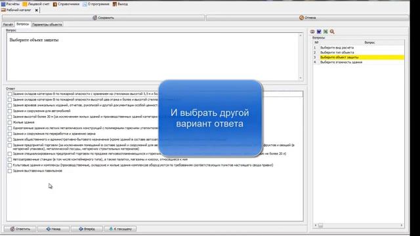Check Здания специализированных предприятий торговли option
This screenshot has height=236, width=420.
pos(10,154)
